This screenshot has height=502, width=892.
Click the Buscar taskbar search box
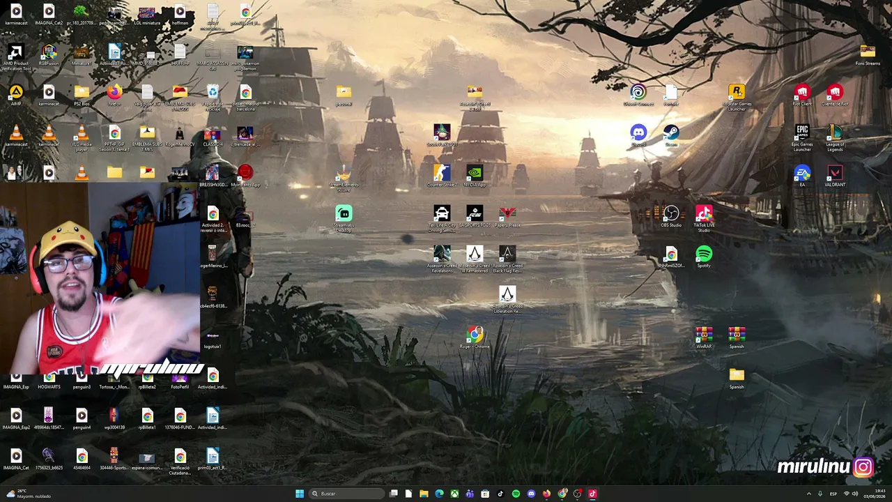point(347,494)
